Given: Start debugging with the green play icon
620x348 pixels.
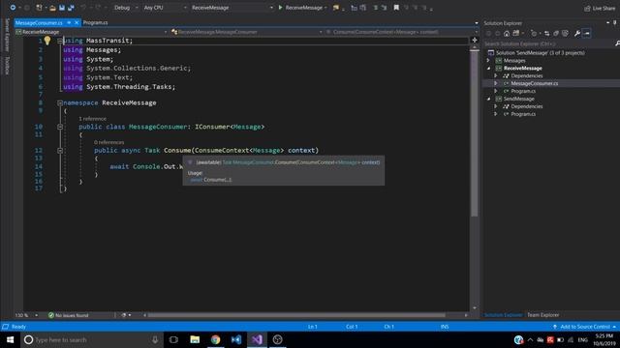Looking at the screenshot, I should click(280, 8).
